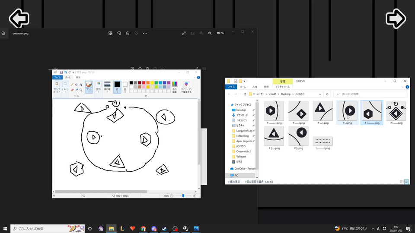
Task: Switch Explorer to details view
Action: point(402,182)
